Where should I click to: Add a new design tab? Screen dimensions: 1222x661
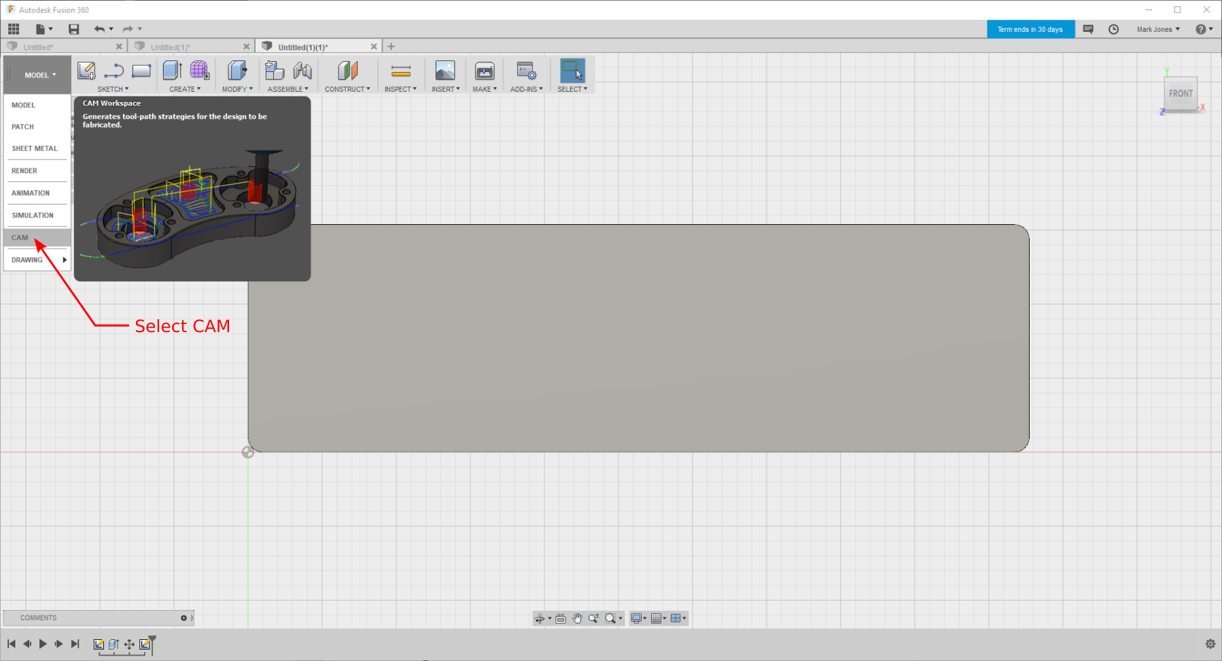click(391, 47)
